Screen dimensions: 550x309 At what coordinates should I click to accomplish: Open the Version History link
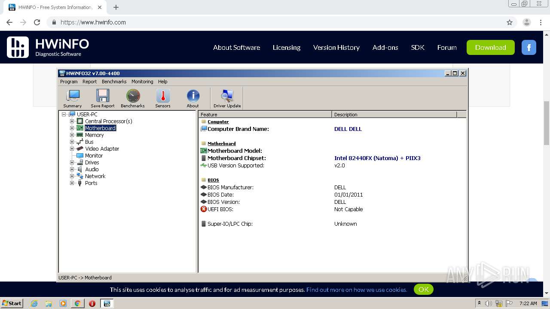tap(336, 48)
